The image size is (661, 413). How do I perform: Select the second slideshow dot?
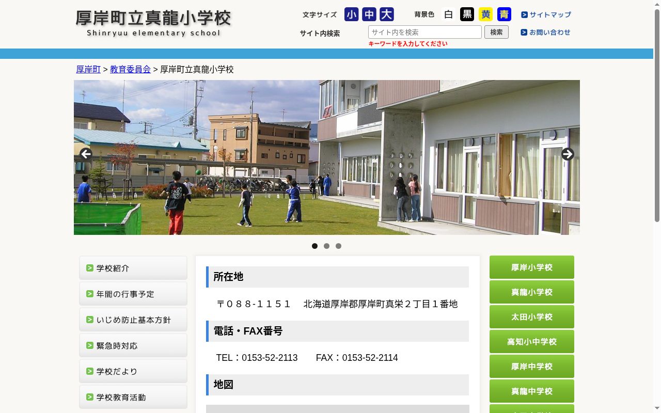coord(326,246)
